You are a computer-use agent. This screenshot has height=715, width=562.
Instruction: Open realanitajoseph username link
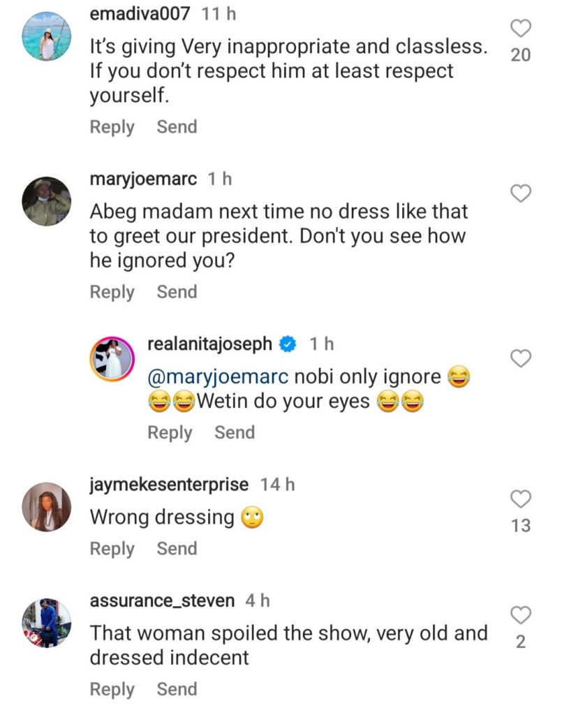click(210, 344)
